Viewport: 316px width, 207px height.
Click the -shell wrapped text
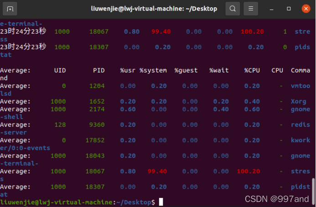[12, 117]
